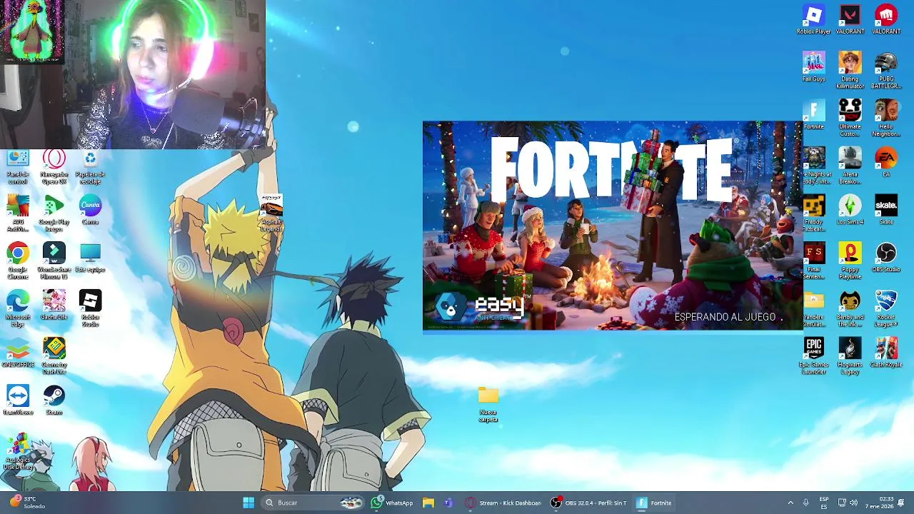The width and height of the screenshot is (914, 514).
Task: Open File Explorer from the taskbar
Action: coord(428,503)
